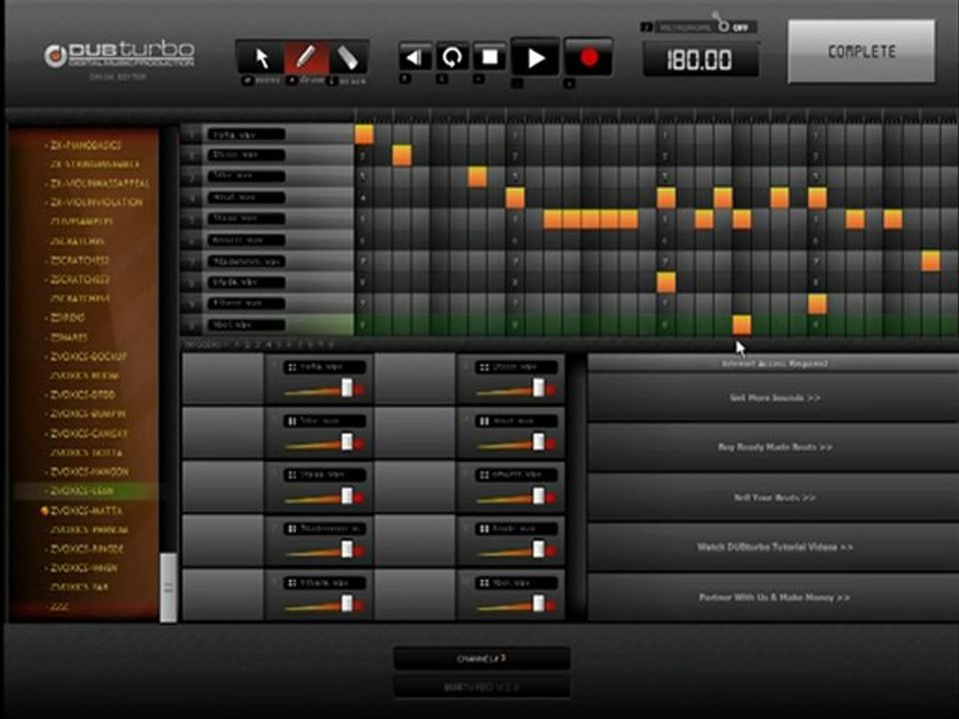
Task: Click the grid icon on mixer channel 10
Action: coord(484,582)
